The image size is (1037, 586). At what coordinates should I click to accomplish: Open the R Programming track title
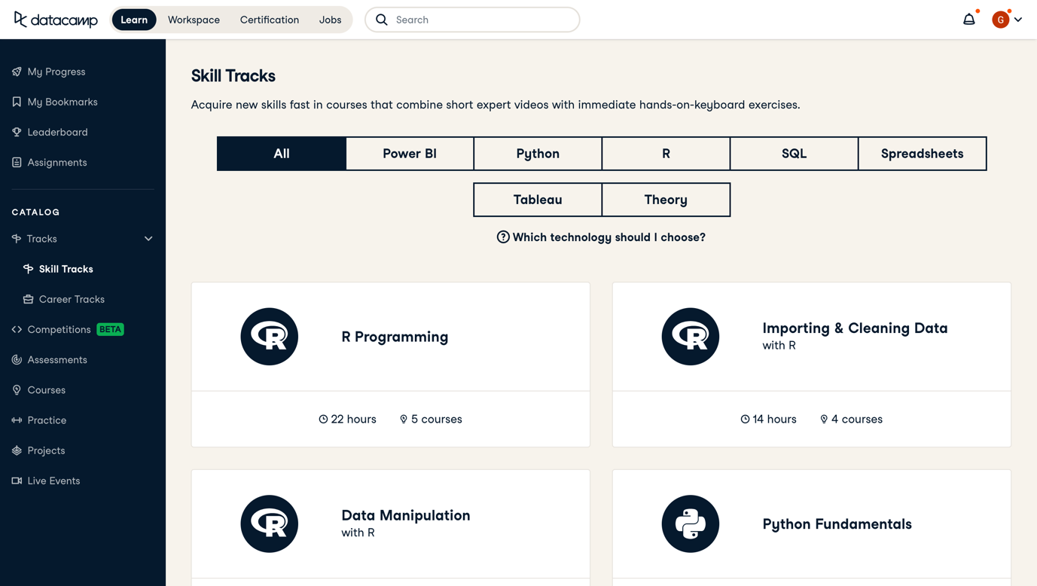[x=395, y=337]
